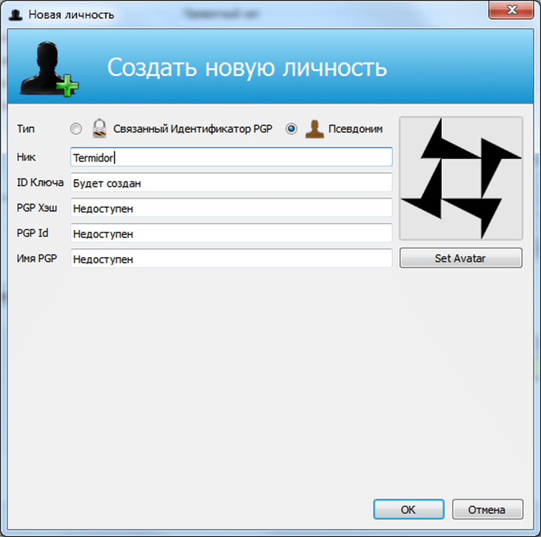The width and height of the screenshot is (541, 537).
Task: Click the PGP Id field
Action: tap(231, 233)
